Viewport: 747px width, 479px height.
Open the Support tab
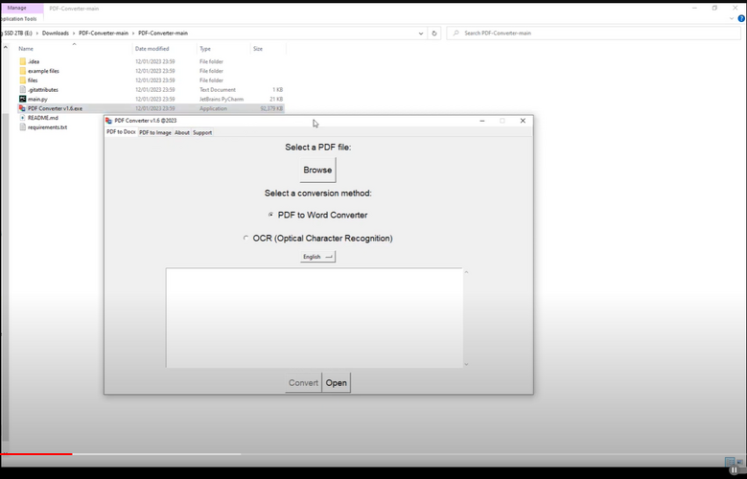[202, 133]
